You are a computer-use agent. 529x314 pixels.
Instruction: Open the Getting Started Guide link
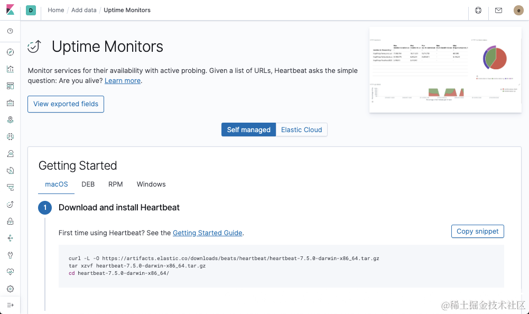pos(208,233)
